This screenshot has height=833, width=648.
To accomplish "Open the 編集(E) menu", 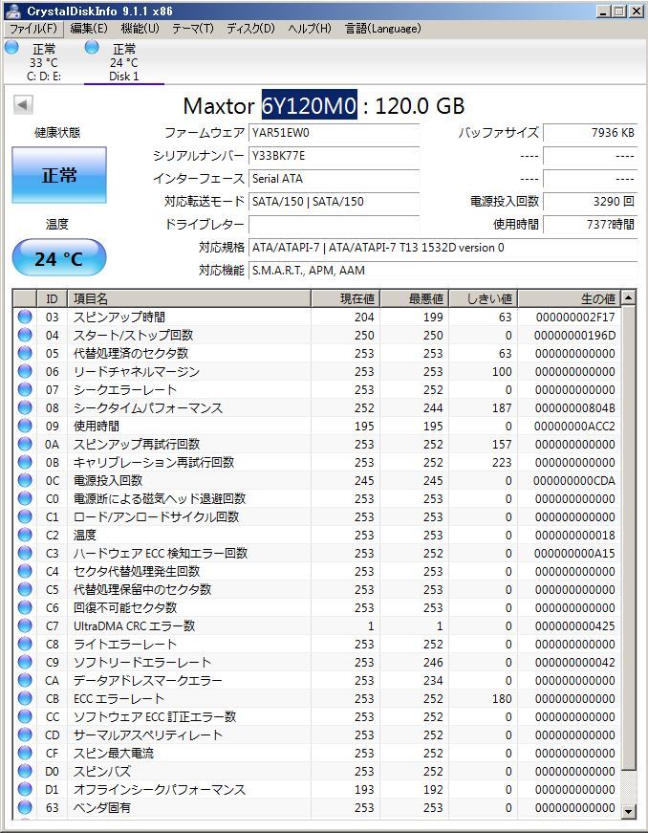I will point(89,29).
